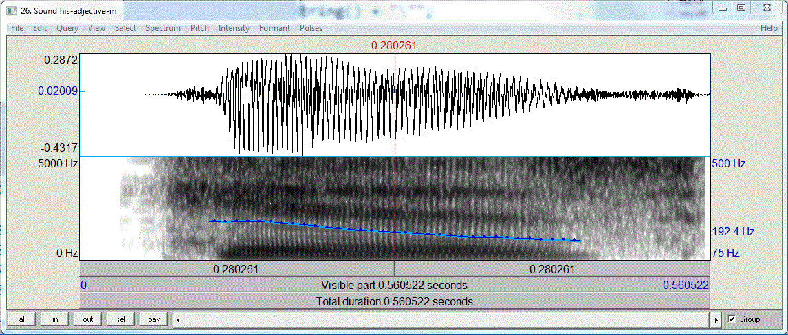
Task: Open the Intensity menu
Action: [234, 28]
